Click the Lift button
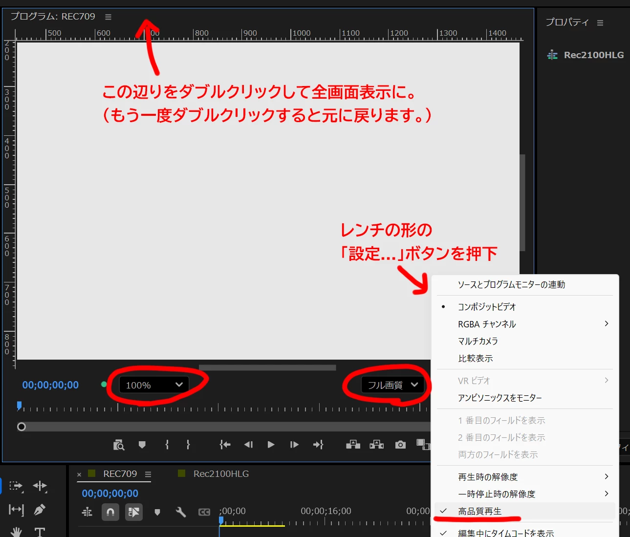Image resolution: width=630 pixels, height=537 pixels. (x=353, y=445)
